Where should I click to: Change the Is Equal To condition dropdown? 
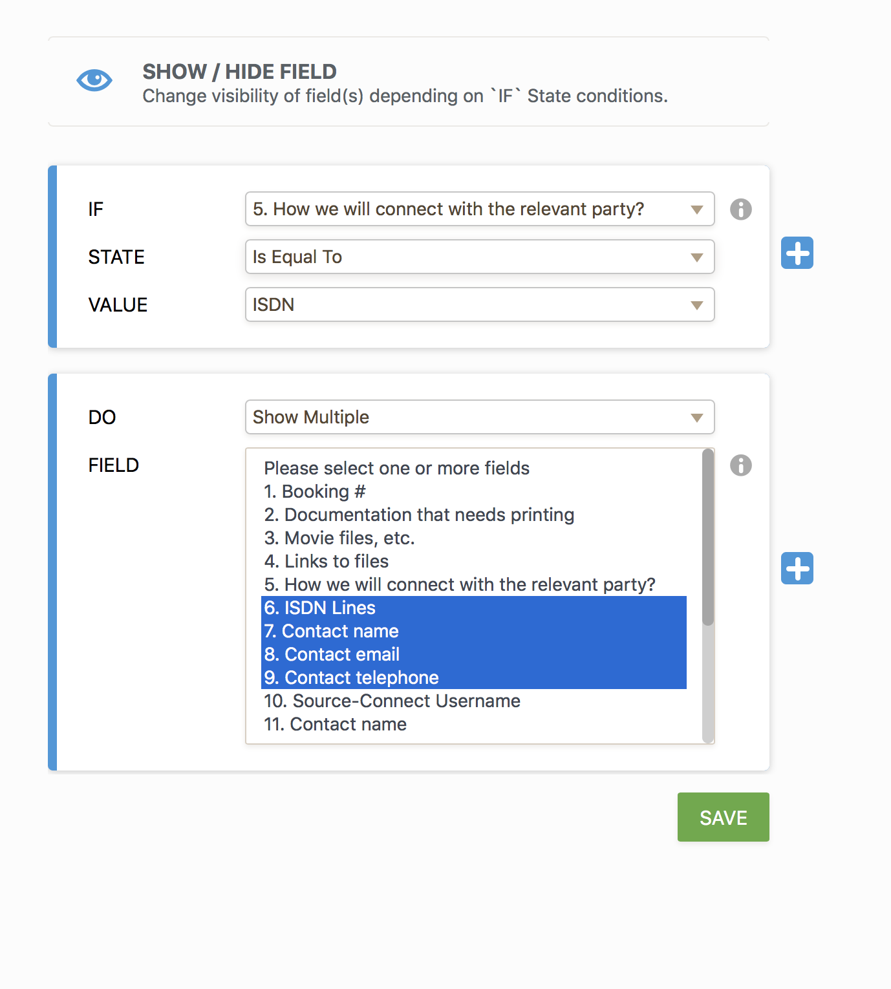478,257
